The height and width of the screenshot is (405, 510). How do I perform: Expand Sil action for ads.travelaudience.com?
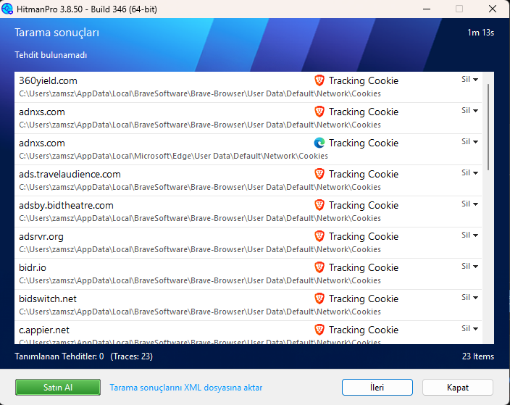(x=469, y=172)
